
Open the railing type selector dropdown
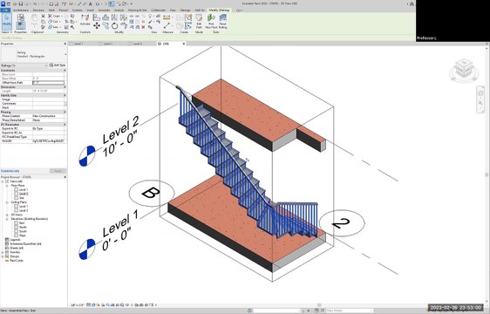[x=65, y=54]
